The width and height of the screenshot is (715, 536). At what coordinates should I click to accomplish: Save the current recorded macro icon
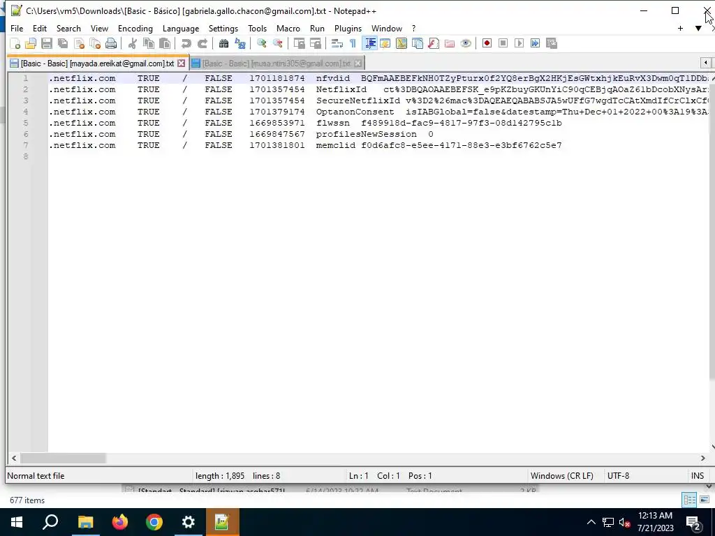(552, 43)
